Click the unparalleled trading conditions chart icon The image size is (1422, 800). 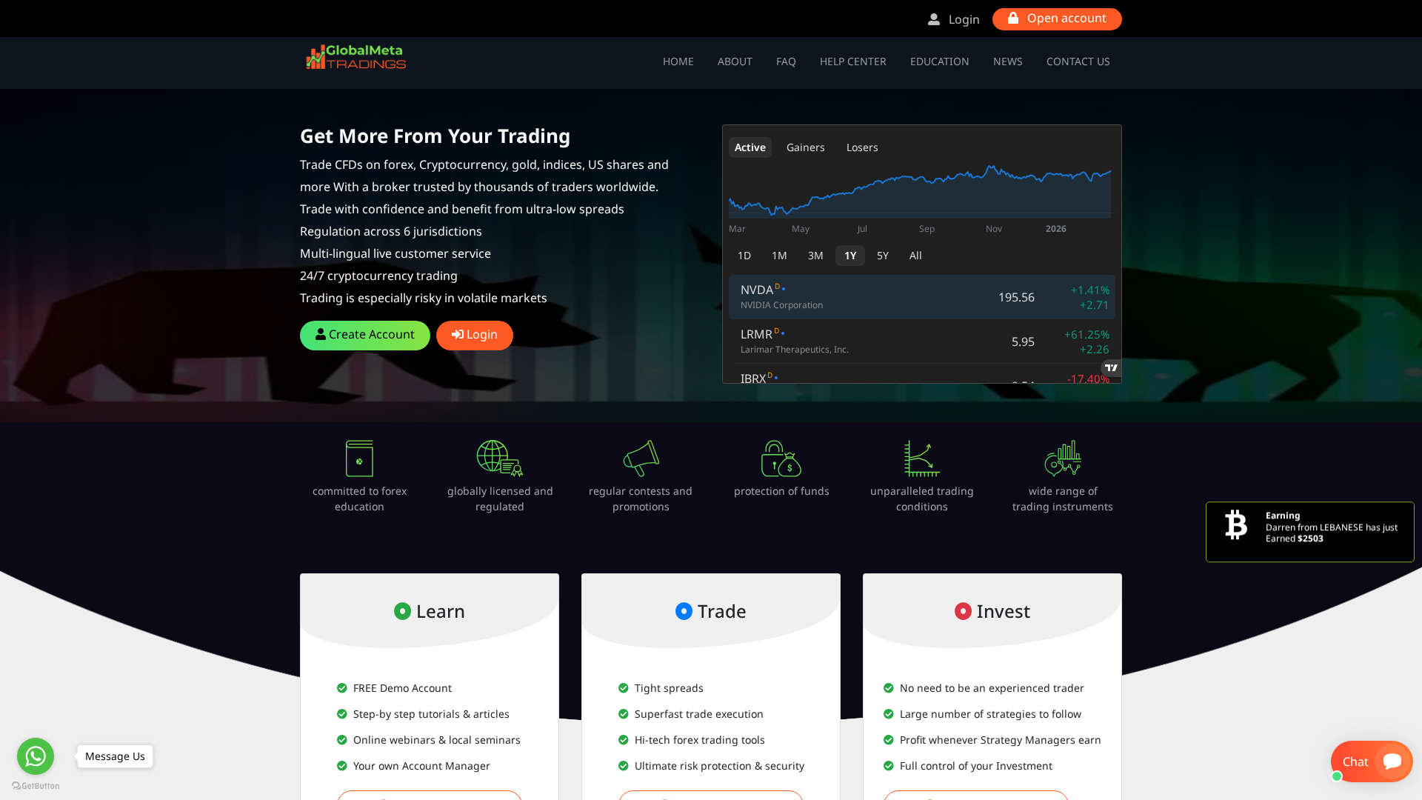(922, 459)
